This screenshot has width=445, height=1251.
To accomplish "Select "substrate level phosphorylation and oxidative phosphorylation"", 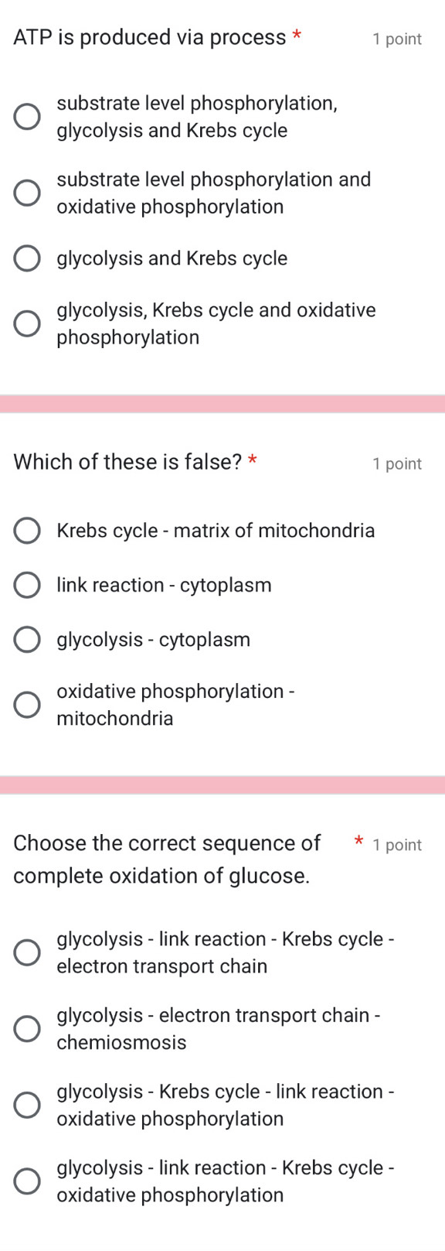I will click(27, 192).
